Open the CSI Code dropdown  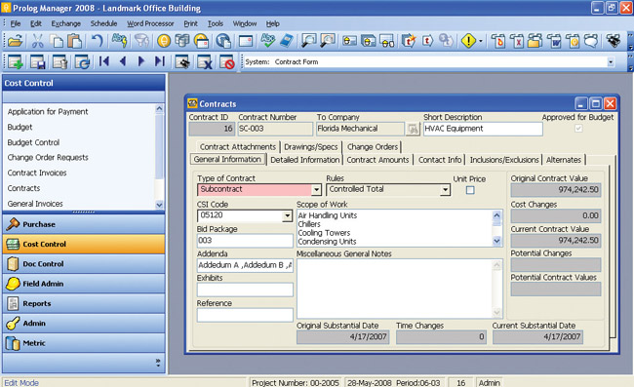[x=287, y=215]
